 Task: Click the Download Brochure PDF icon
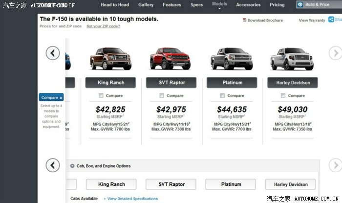coord(244,21)
